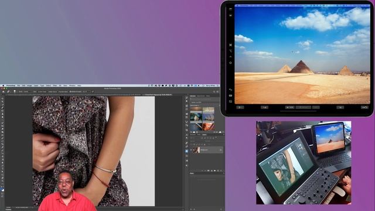Open the Image menu

[x=29, y=86]
